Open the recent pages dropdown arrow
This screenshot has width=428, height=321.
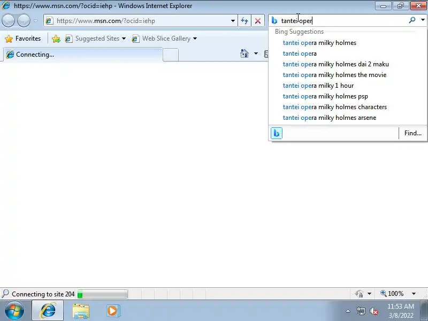tap(35, 21)
